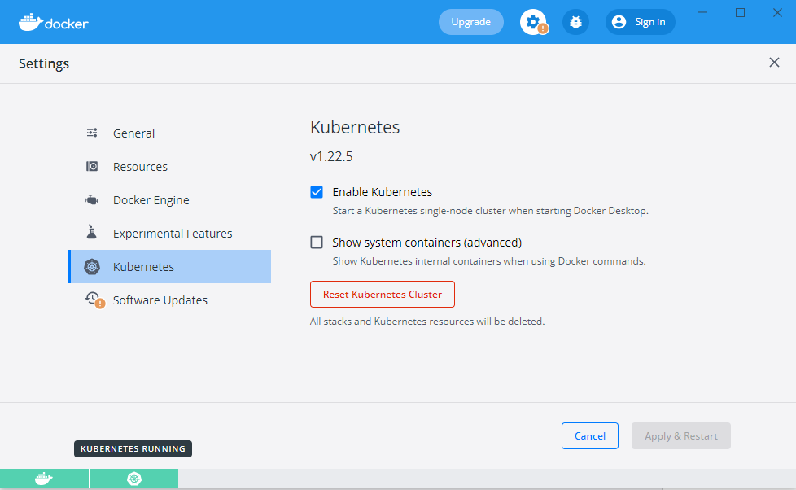
Task: Click the General sliders icon
Action: tap(92, 133)
